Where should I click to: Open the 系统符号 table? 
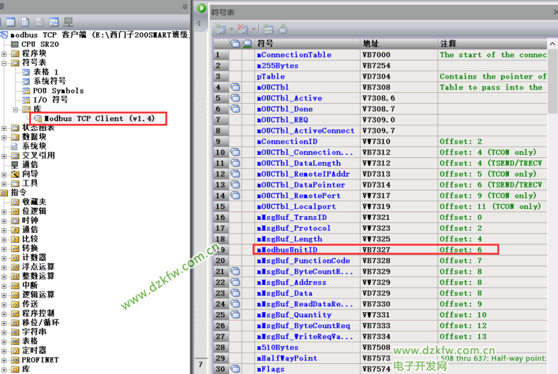click(49, 81)
